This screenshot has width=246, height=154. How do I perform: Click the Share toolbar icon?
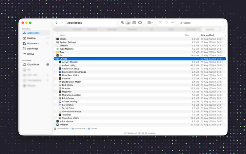coord(160,23)
